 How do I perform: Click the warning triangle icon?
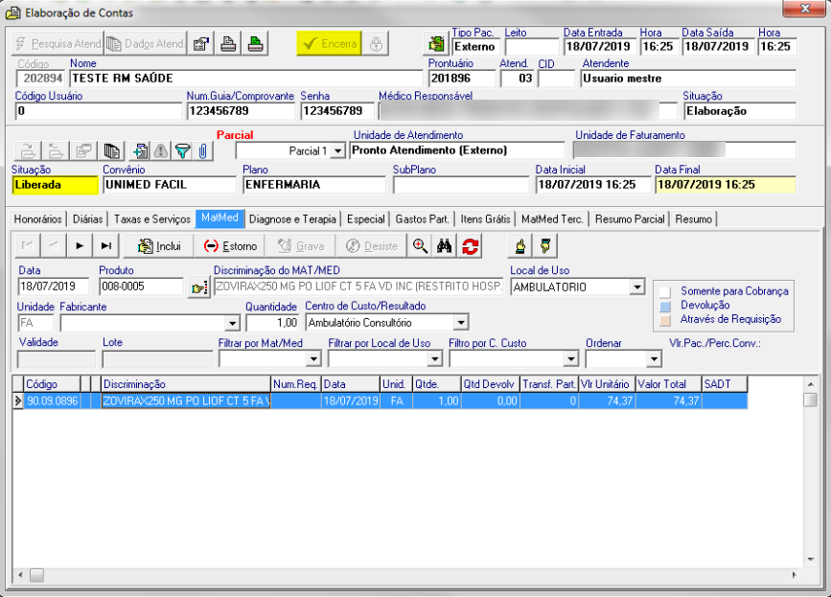161,151
